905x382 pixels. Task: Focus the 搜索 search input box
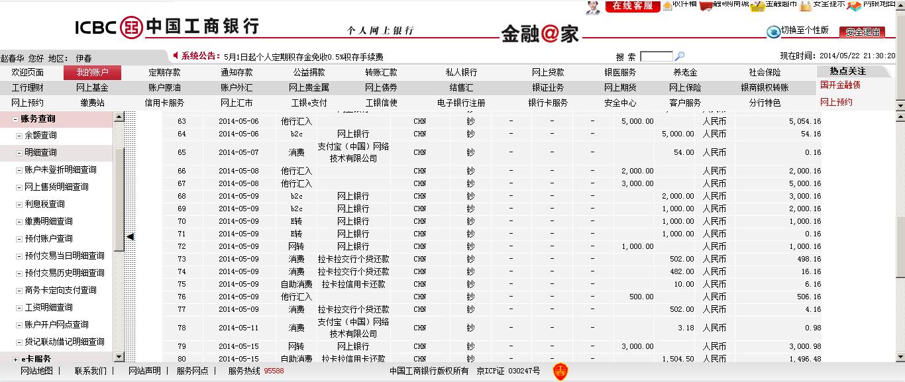pyautogui.click(x=657, y=57)
